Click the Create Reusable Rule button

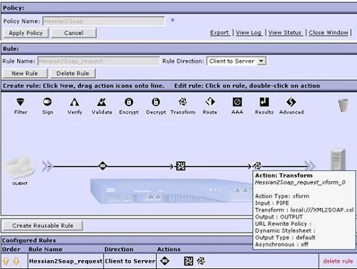point(43,226)
